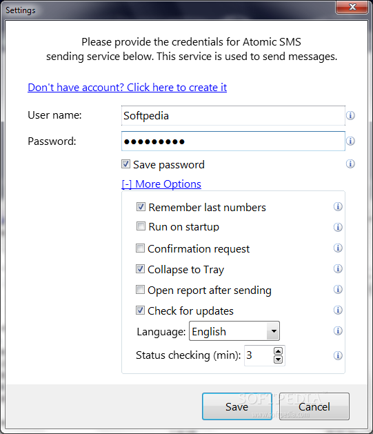Screen dimensions: 373x434
Task: Check Open report after sending
Action: [x=140, y=290]
